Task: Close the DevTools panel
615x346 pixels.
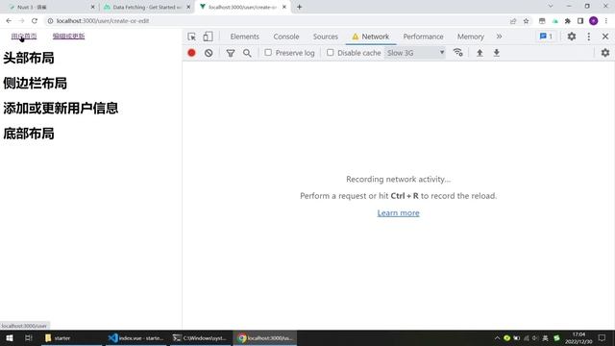Action: pyautogui.click(x=605, y=37)
